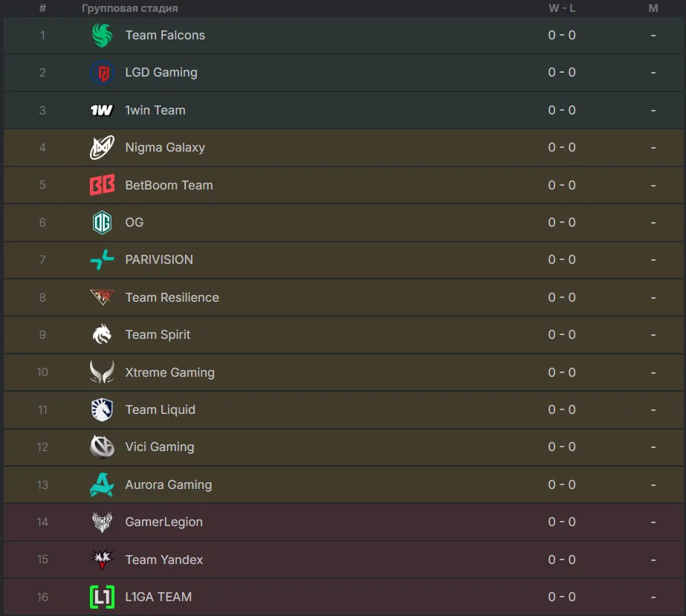Click the LGD Gaming logo icon
Viewport: 686px width, 616px height.
point(103,73)
